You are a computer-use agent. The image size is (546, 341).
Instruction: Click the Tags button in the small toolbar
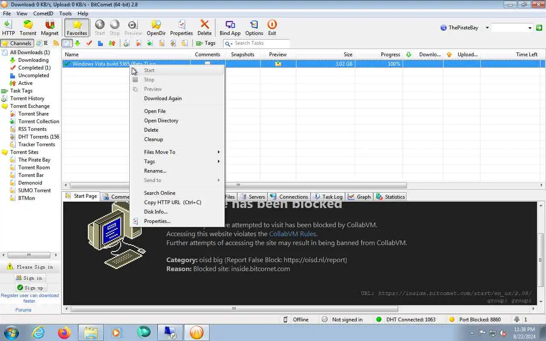coord(206,43)
